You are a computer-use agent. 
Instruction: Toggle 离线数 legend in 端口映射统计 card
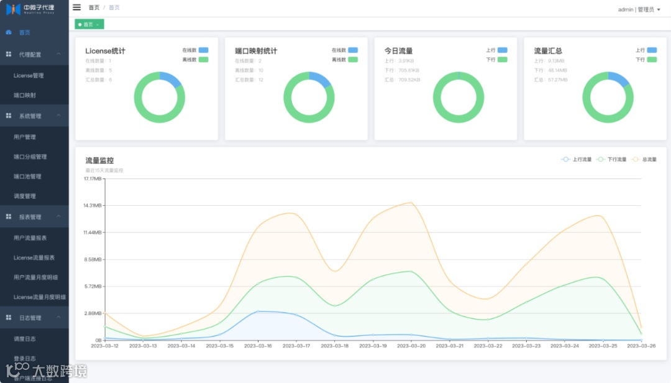click(344, 60)
